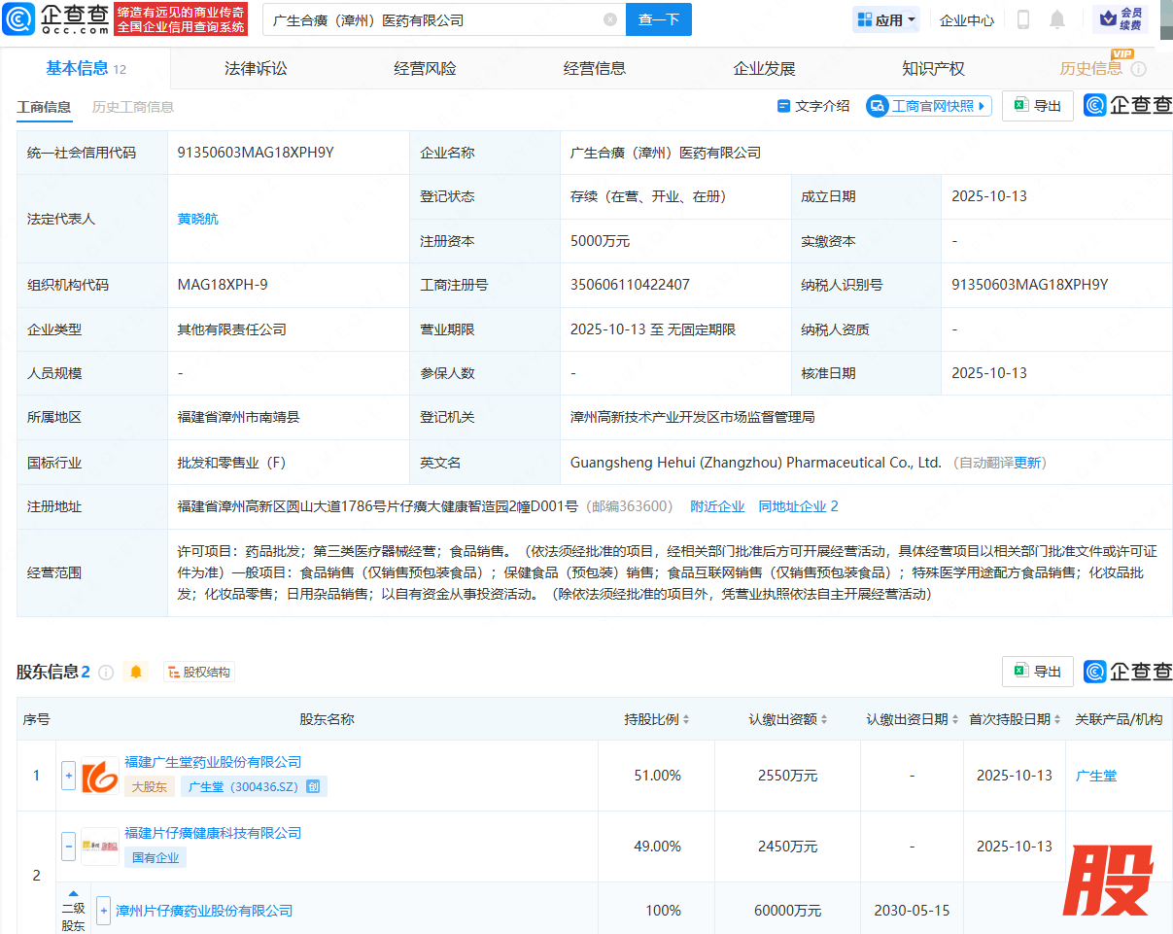Open the 文字介绍 text view
The width and height of the screenshot is (1173, 934).
coord(813,106)
